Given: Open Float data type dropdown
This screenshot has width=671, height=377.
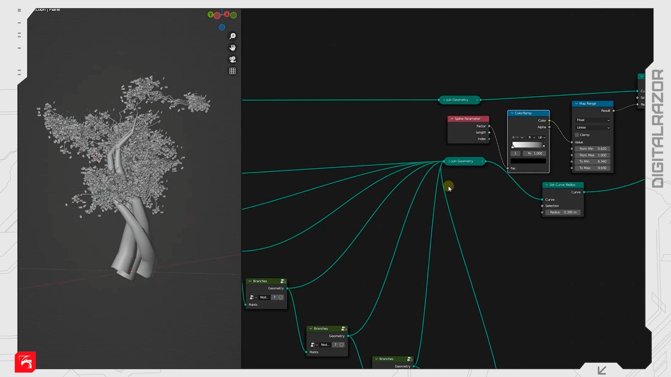Looking at the screenshot, I should [593, 120].
